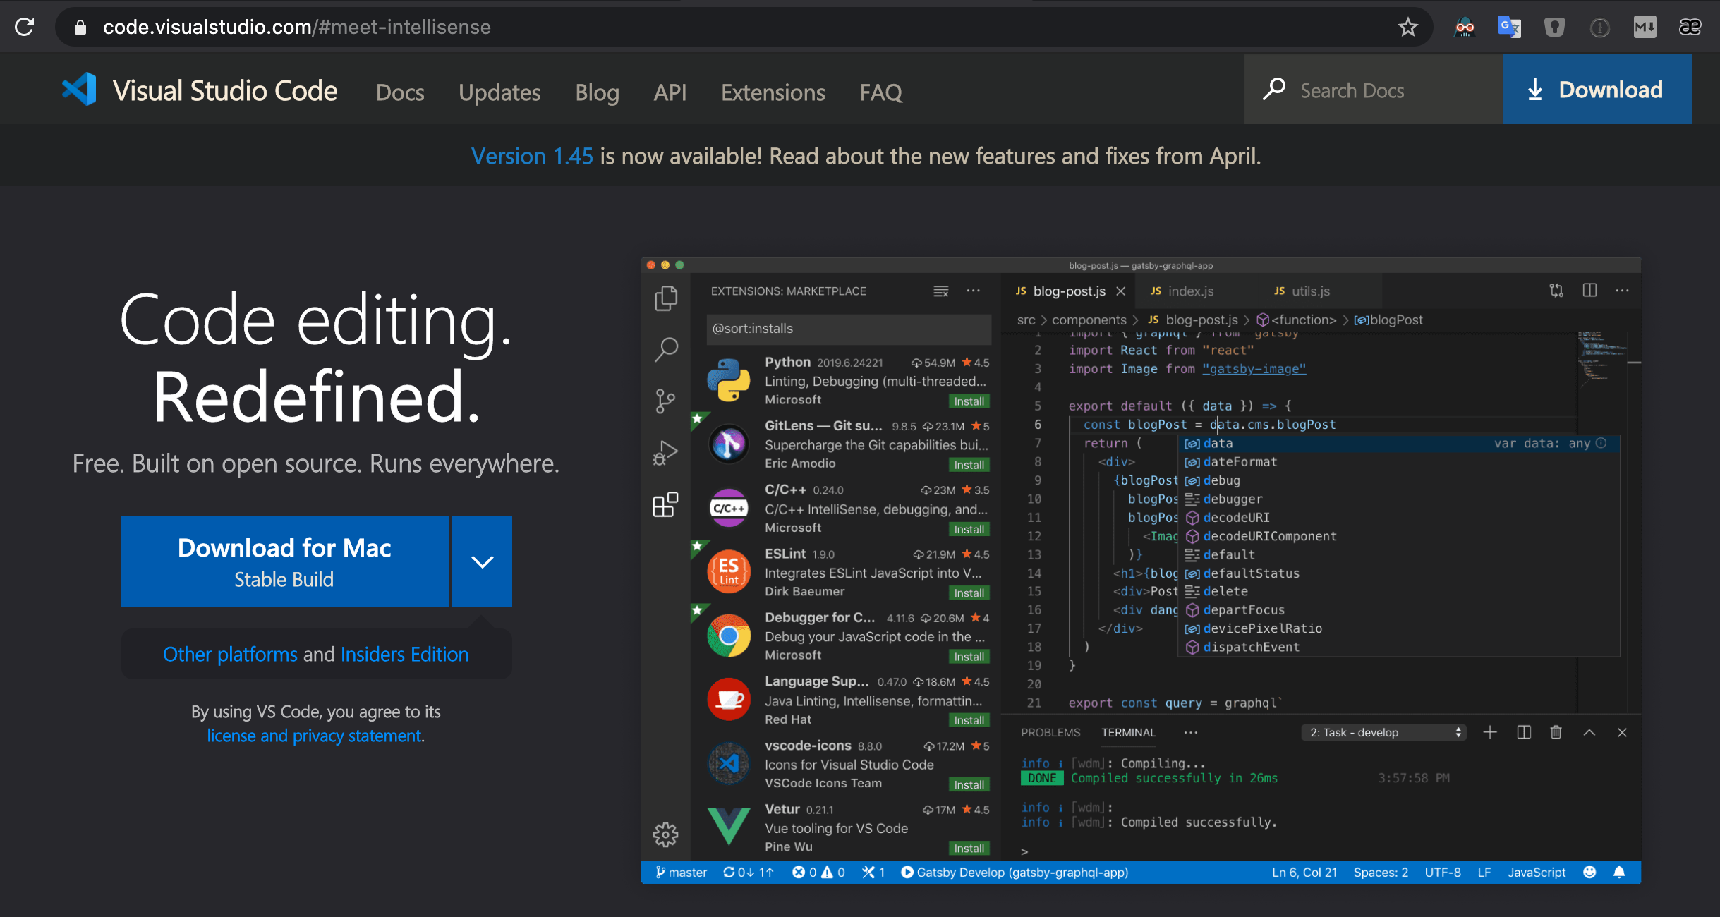1720x917 pixels.
Task: Change the LF end of line sequence
Action: point(1484,873)
